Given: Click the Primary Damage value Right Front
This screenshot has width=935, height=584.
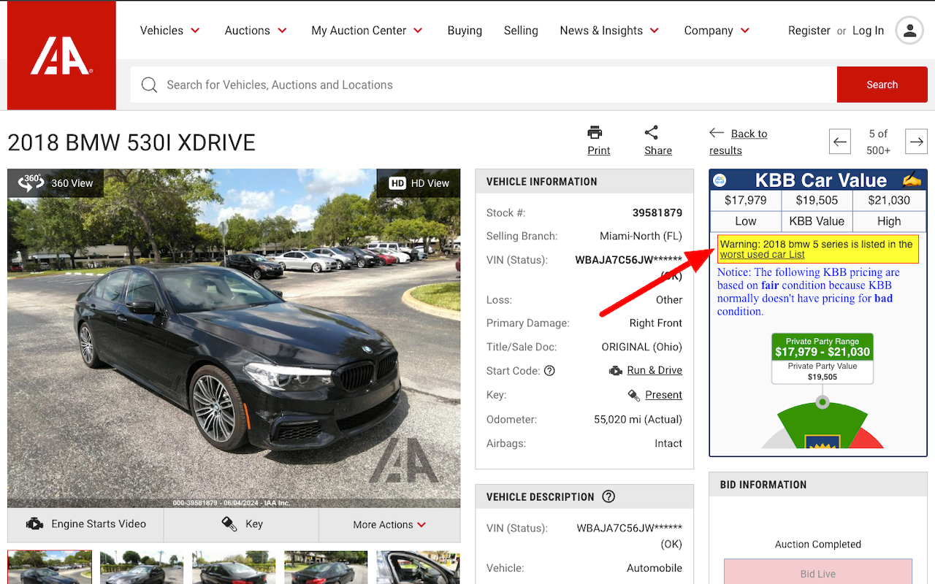Looking at the screenshot, I should tap(656, 323).
